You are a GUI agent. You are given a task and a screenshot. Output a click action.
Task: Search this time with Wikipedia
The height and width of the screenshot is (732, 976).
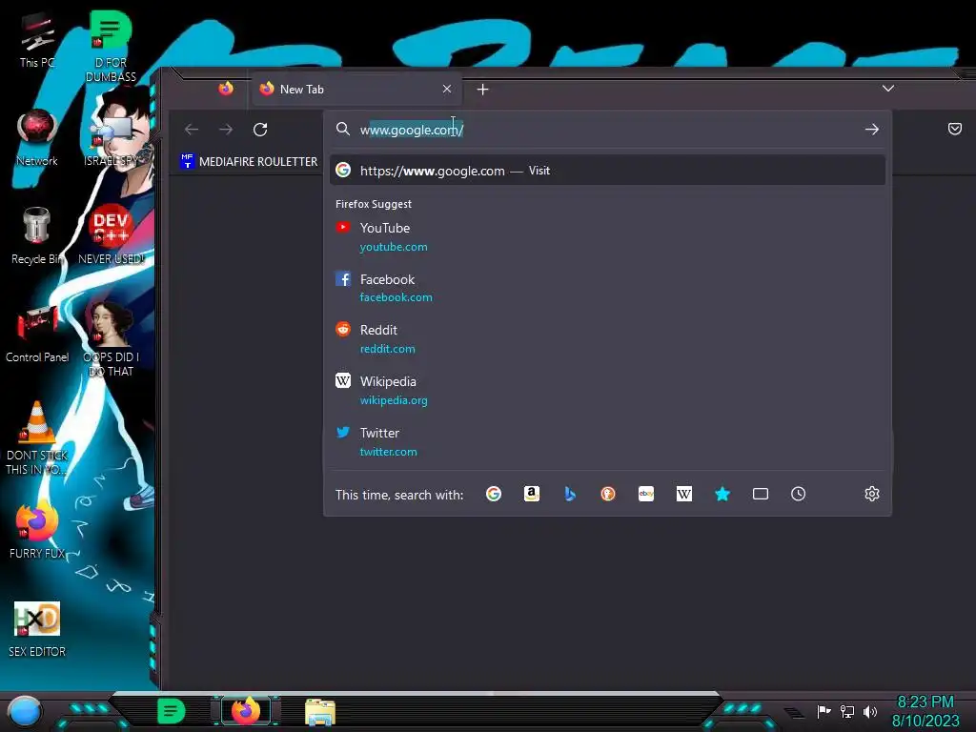684,495
